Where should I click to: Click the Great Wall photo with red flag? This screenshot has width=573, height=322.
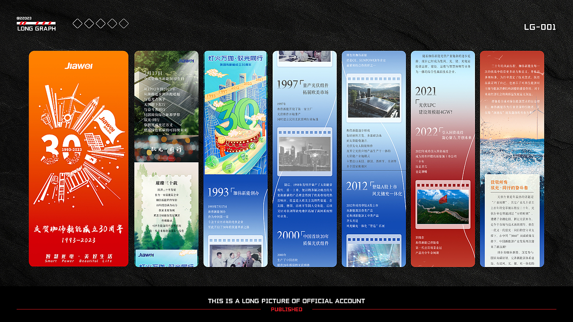[x=443, y=206]
